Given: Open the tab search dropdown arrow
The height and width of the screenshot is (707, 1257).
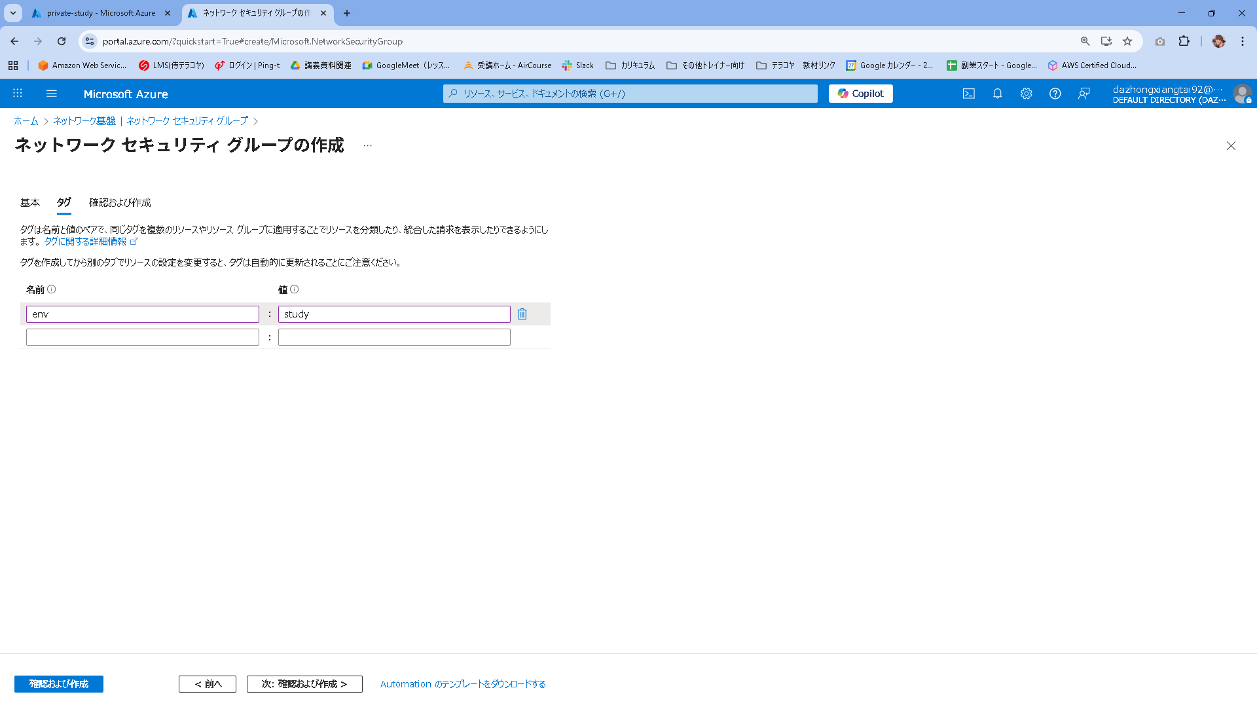Looking at the screenshot, I should (x=12, y=13).
